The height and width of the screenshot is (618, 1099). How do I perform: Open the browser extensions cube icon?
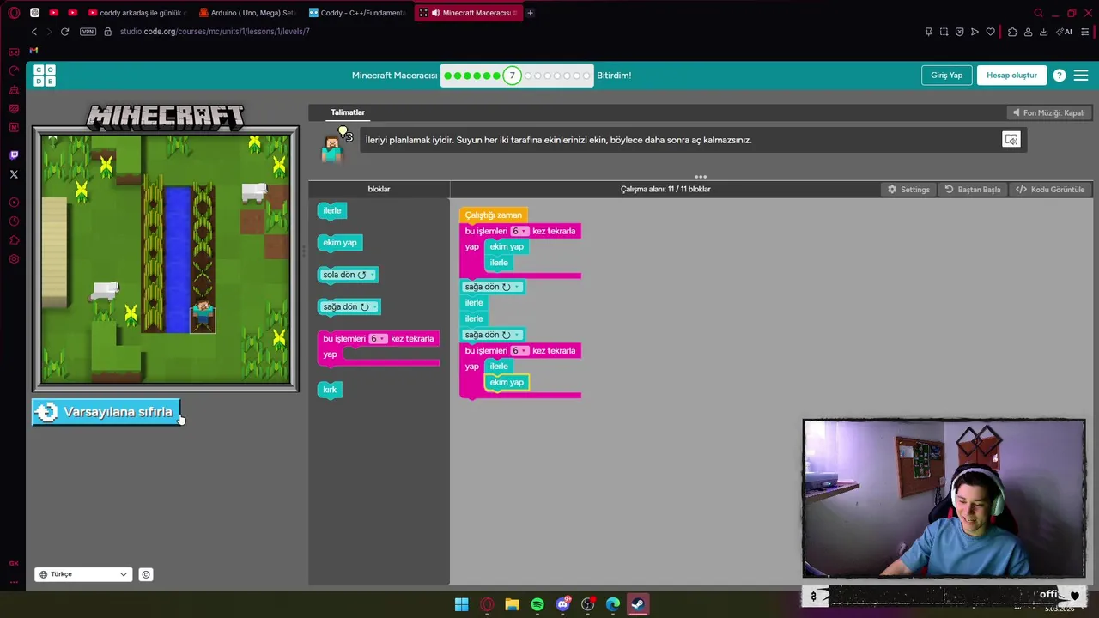tap(1012, 32)
